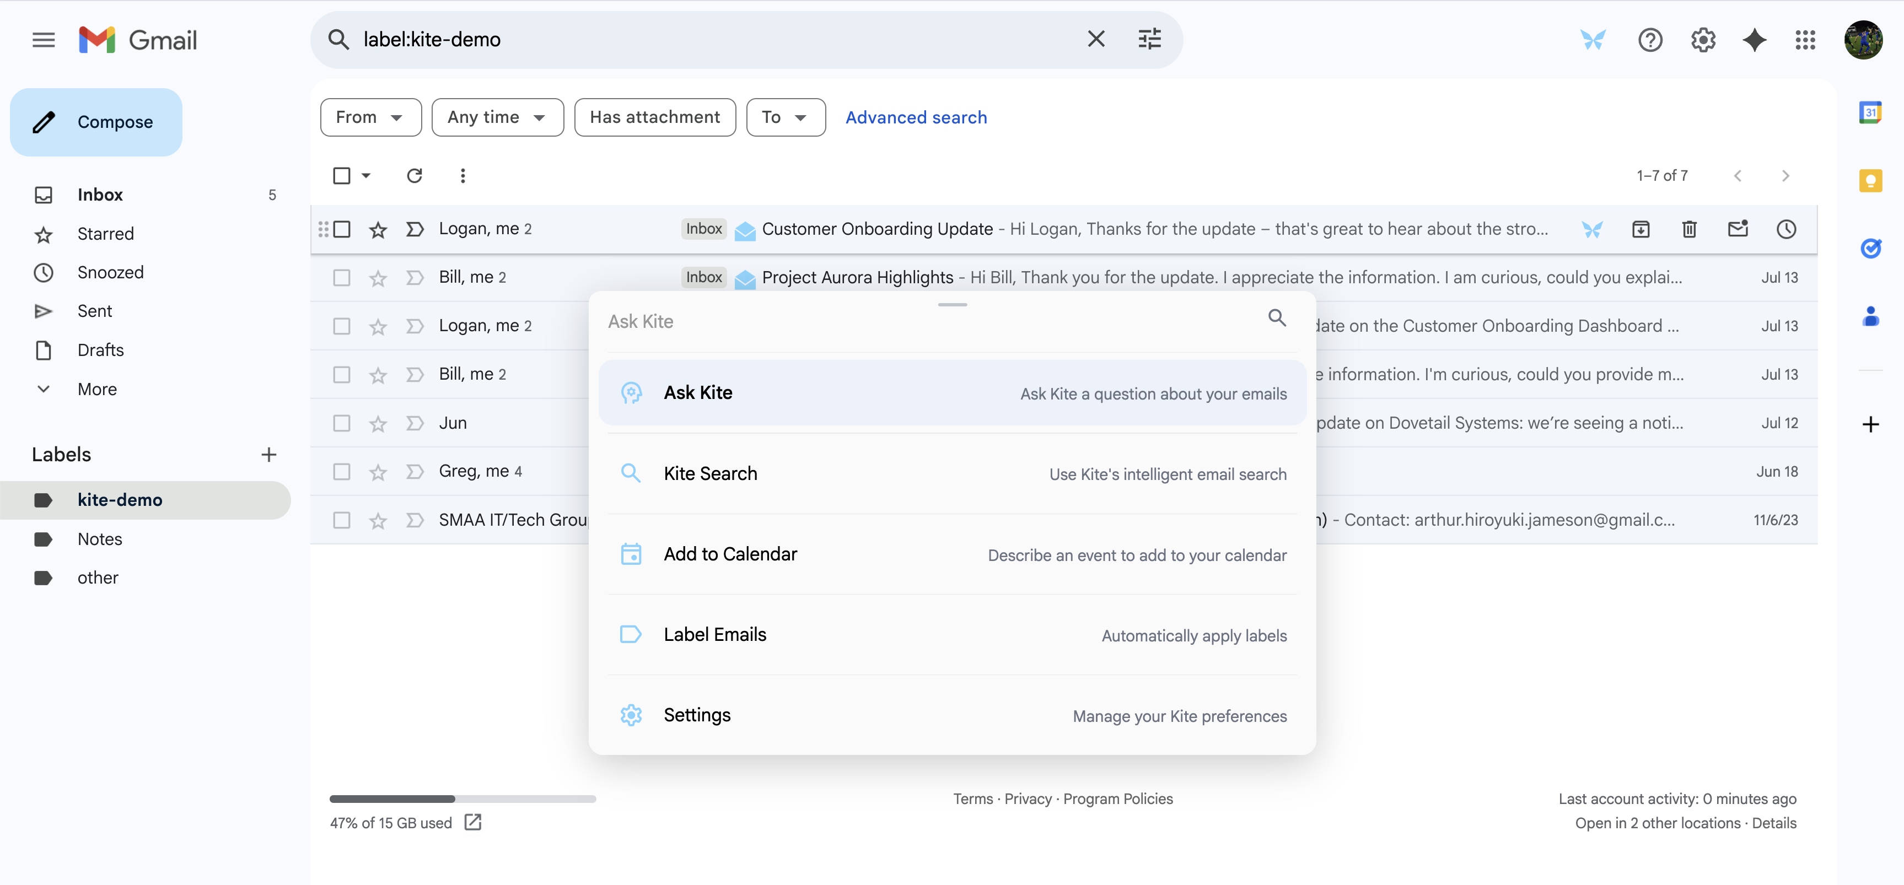Open Google Tasks in side panel
Screen dimensions: 1904x885
tap(1870, 249)
